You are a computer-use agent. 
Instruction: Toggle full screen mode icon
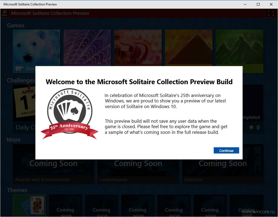tap(271, 13)
